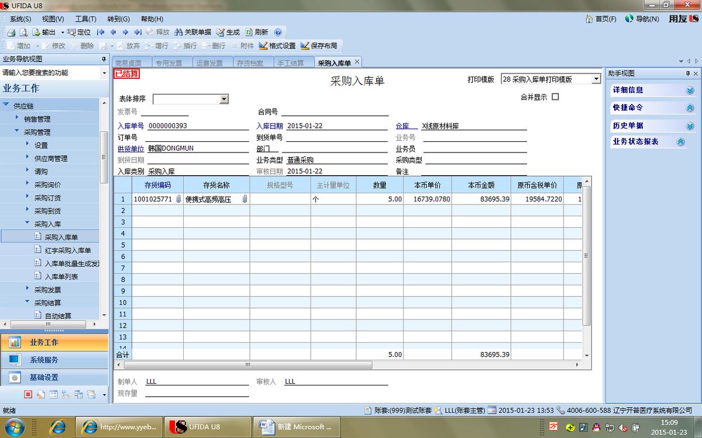This screenshot has height=438, width=702.
Task: Open the 工具(T) menu
Action: coord(86,19)
